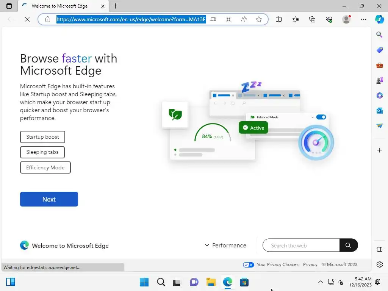388x291 pixels.
Task: Launch Copilot from the sidebar top
Action: (x=380, y=19)
